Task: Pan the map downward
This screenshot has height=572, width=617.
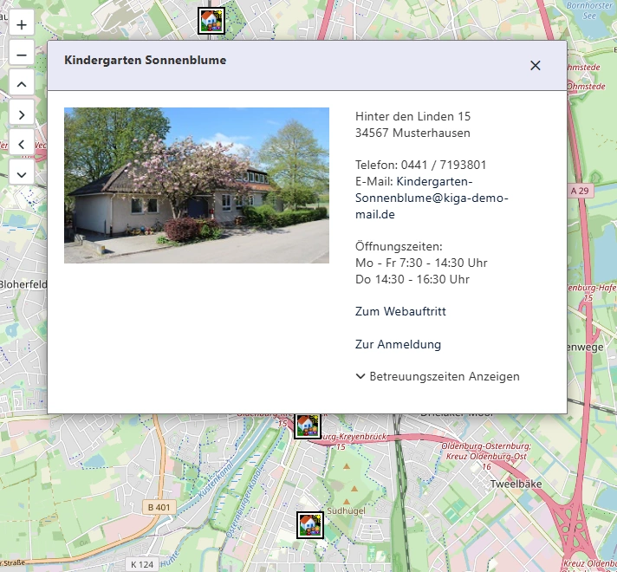Action: click(x=22, y=172)
